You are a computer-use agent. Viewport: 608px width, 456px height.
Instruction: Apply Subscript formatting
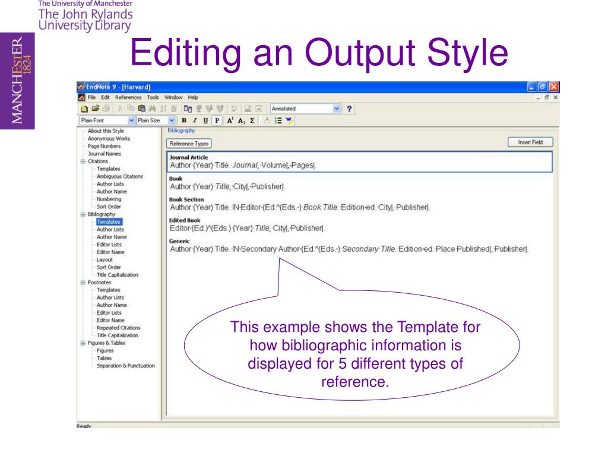[242, 119]
